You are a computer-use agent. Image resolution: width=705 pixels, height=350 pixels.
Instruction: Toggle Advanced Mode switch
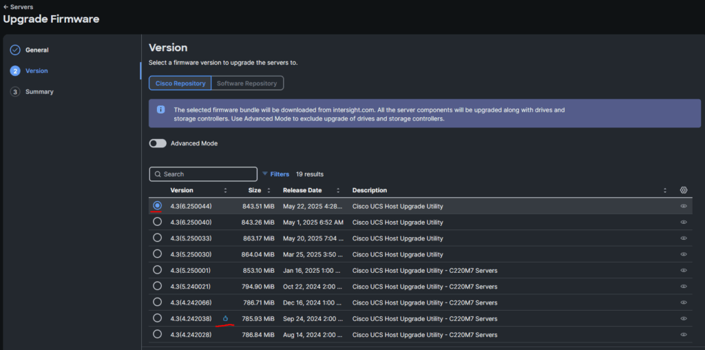click(158, 143)
